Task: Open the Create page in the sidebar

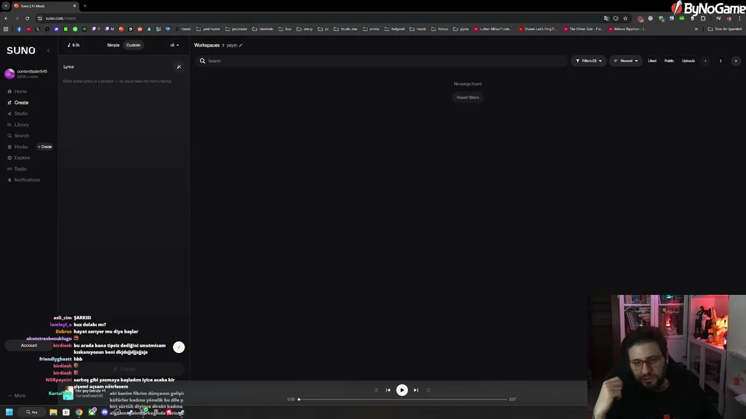Action: pos(17,102)
